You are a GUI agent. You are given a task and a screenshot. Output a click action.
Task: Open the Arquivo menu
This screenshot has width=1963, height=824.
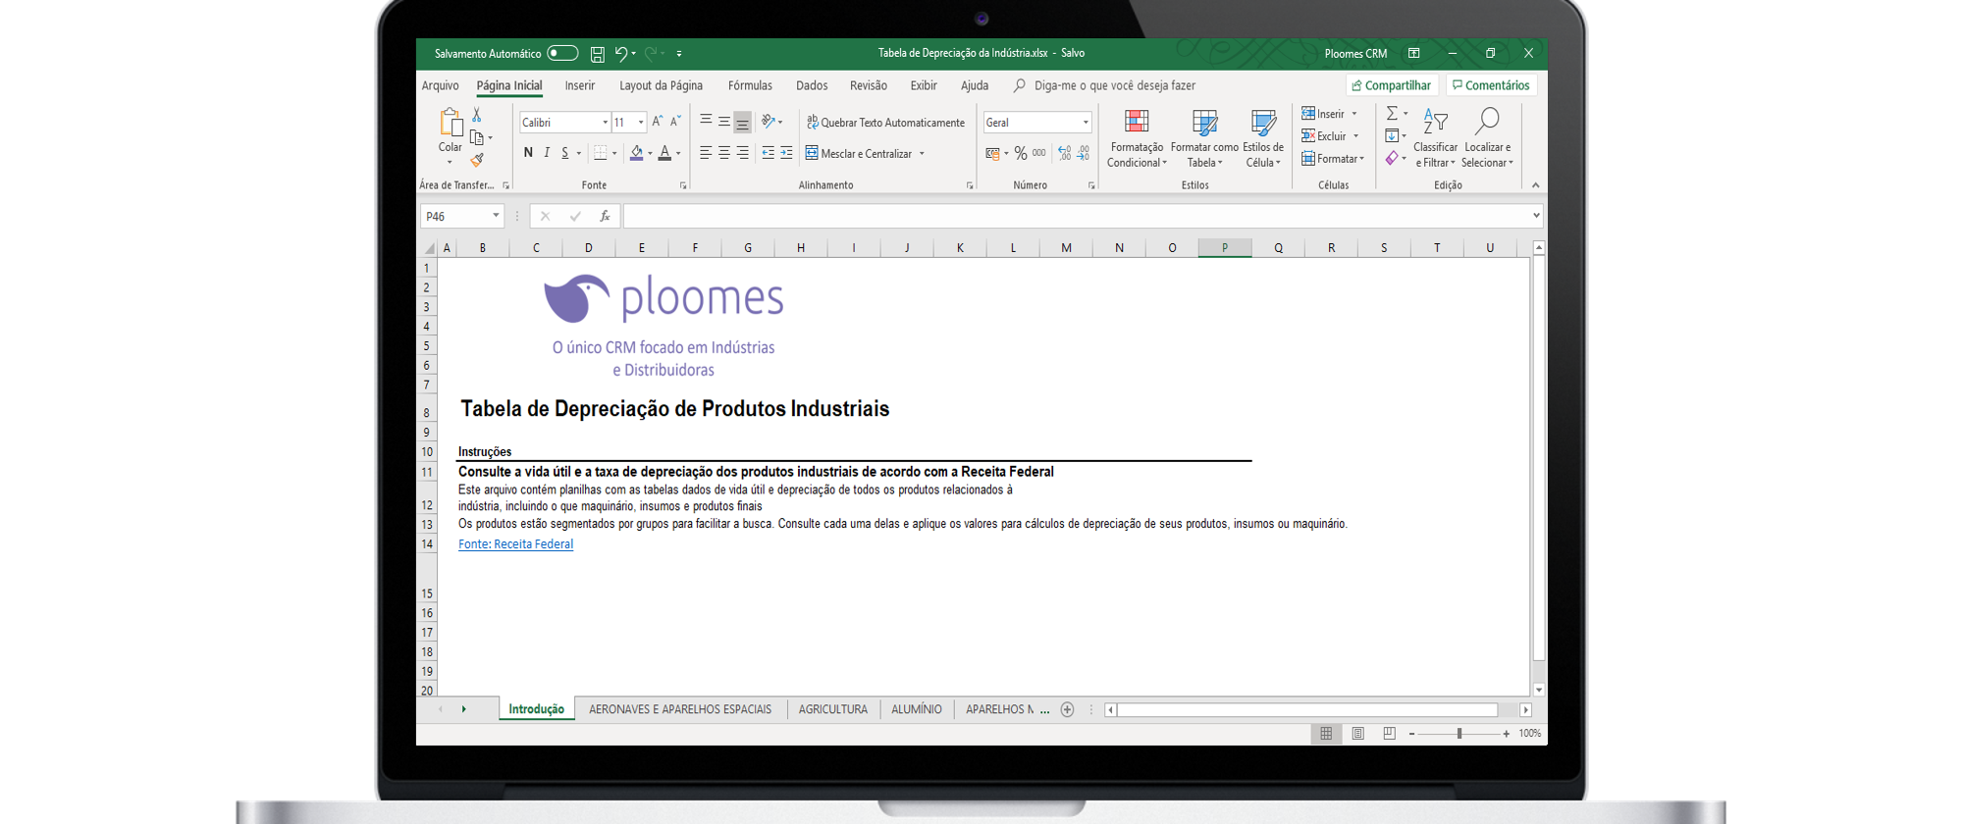[440, 85]
